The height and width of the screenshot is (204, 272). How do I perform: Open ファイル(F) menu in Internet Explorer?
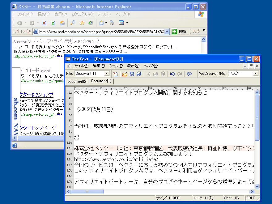25,14
